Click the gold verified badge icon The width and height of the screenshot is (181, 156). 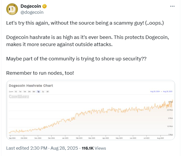point(45,6)
